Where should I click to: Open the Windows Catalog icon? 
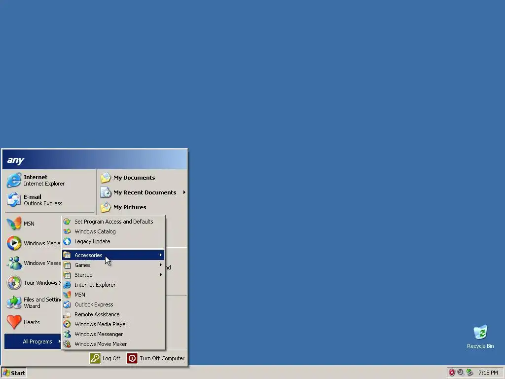[67, 231]
